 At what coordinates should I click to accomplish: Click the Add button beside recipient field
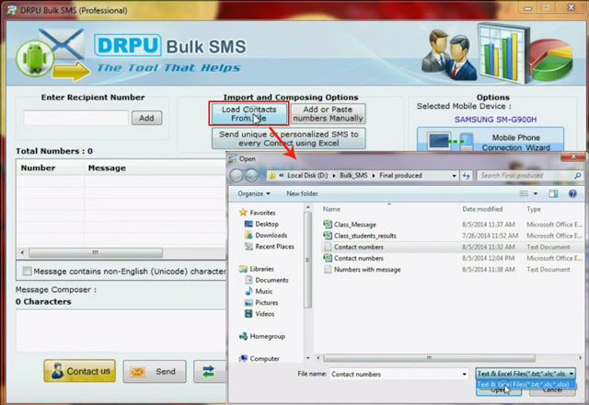click(146, 118)
